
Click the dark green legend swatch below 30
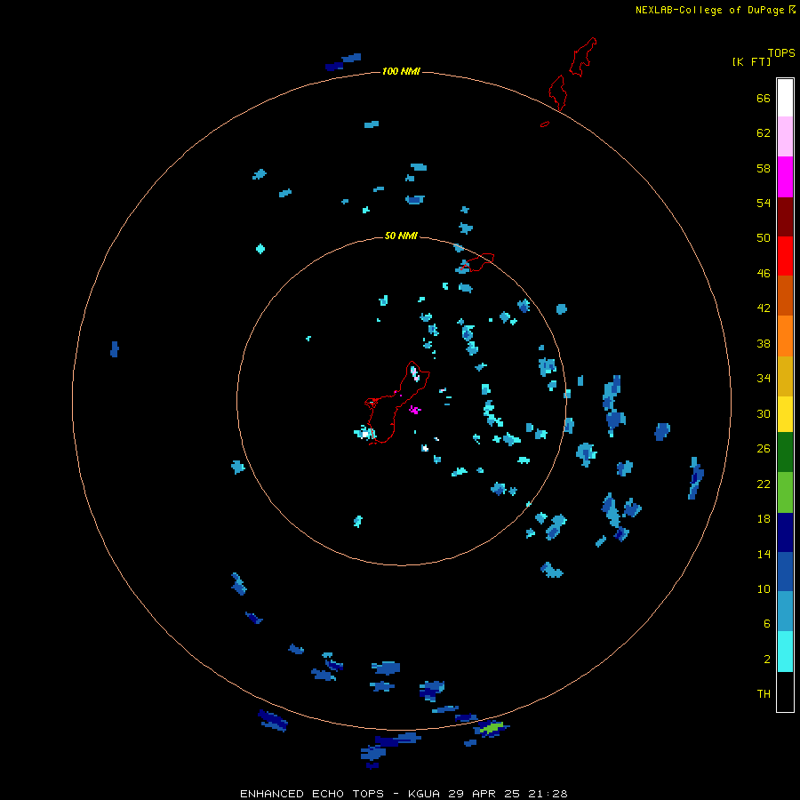tap(785, 452)
